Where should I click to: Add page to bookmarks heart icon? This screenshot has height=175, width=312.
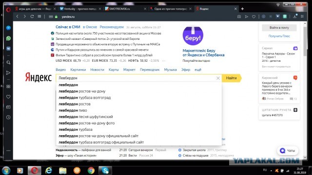tap(253, 17)
